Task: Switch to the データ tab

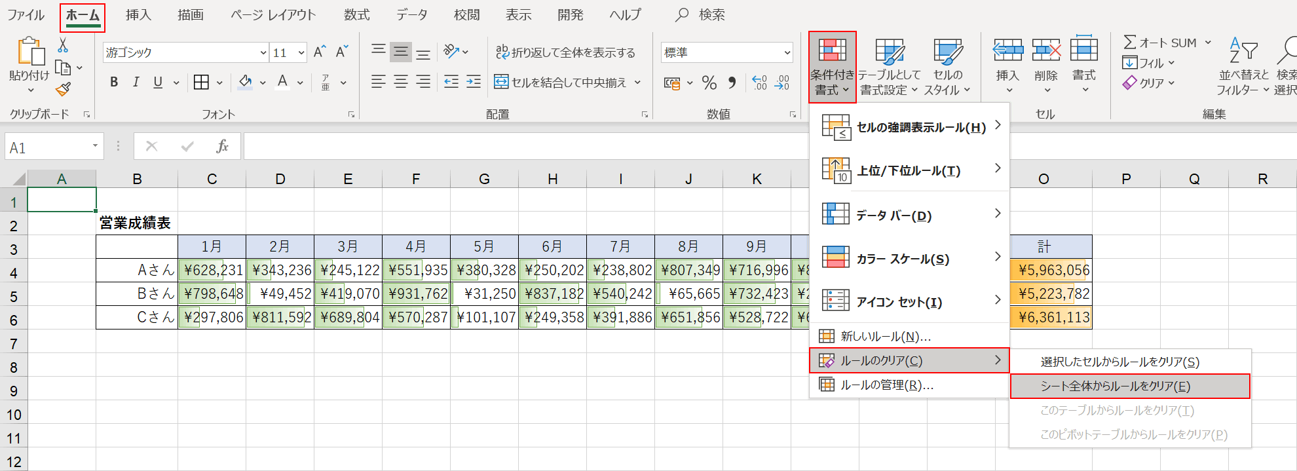Action: 412,15
